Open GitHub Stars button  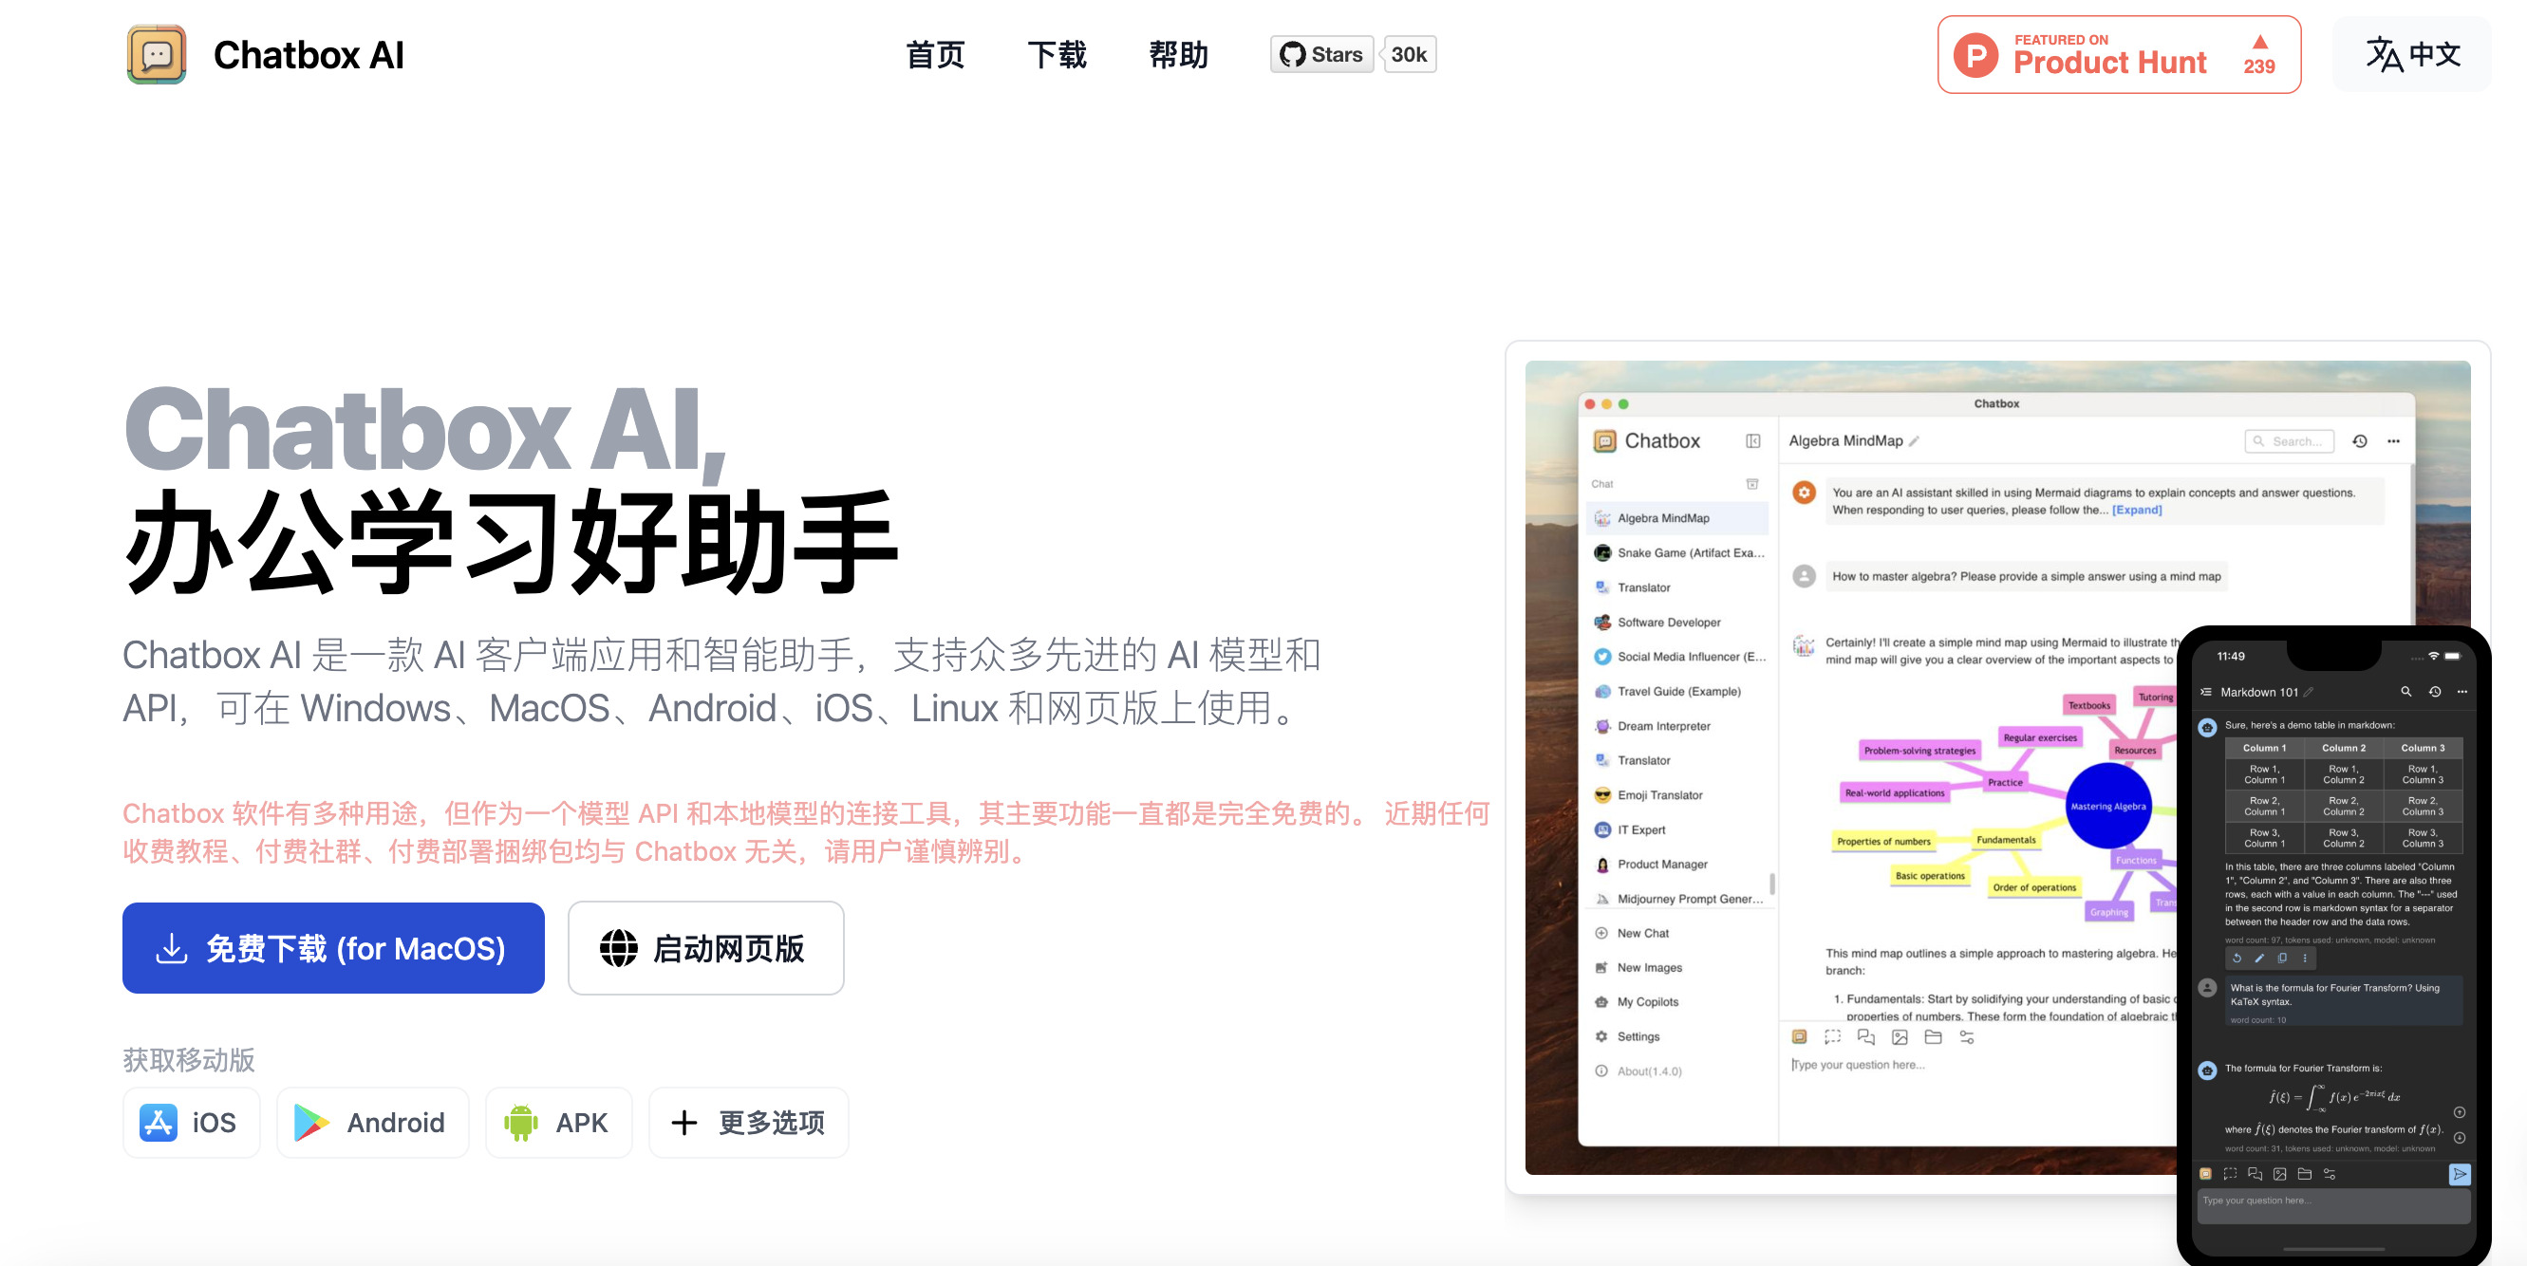point(1321,55)
